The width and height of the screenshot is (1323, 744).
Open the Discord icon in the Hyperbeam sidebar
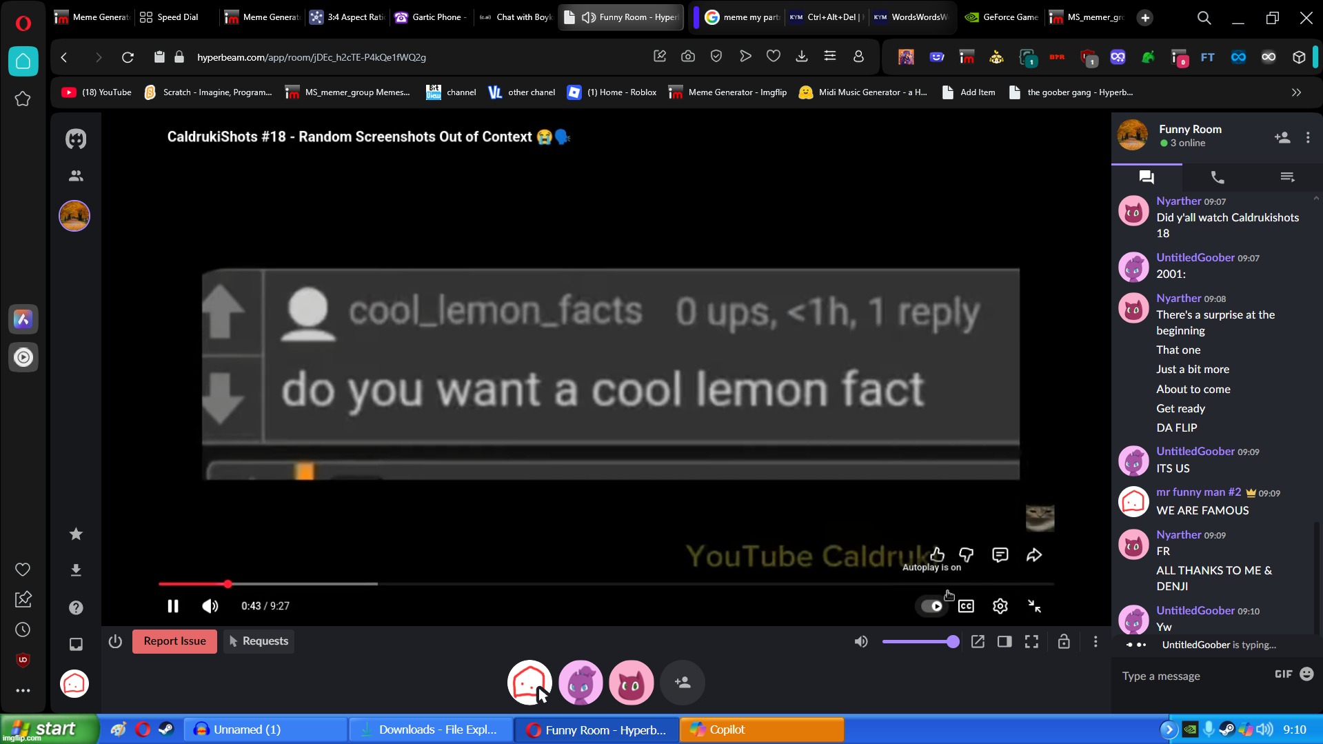coord(75,138)
